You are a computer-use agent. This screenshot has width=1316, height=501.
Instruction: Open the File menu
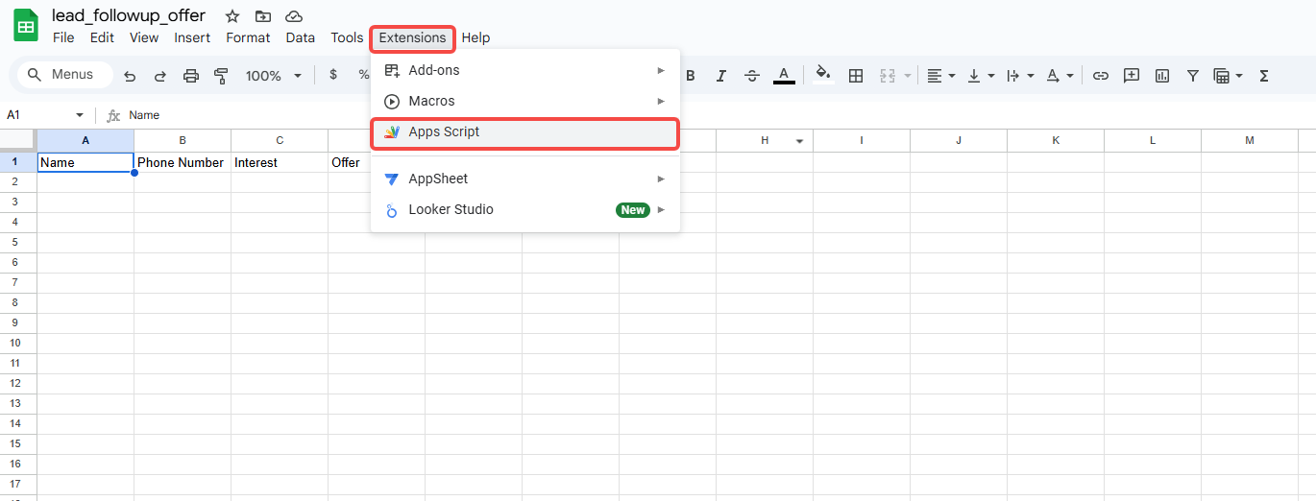(x=63, y=37)
